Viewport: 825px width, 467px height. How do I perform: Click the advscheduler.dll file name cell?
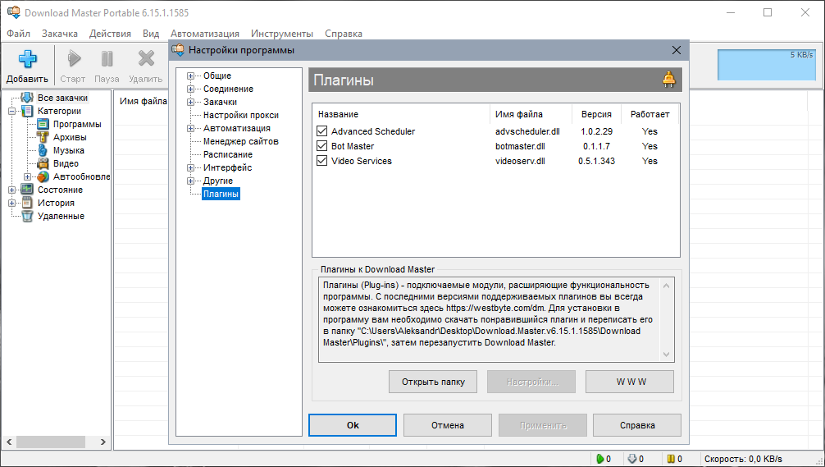click(527, 131)
